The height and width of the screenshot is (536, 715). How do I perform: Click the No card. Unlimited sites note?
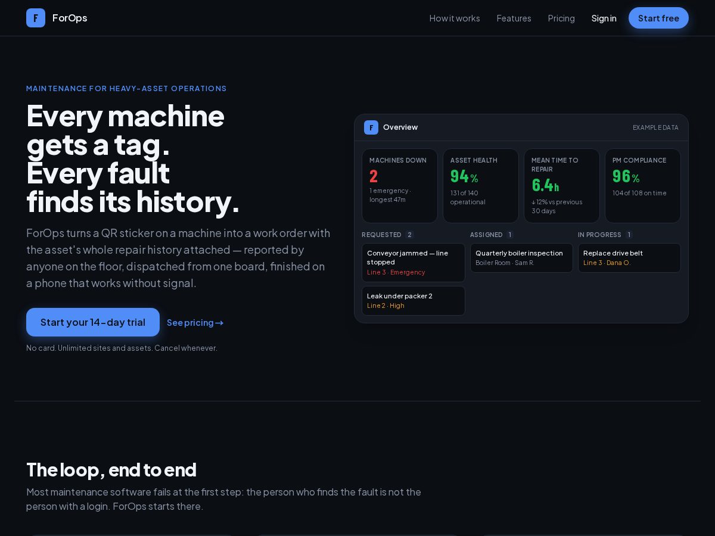(x=122, y=348)
